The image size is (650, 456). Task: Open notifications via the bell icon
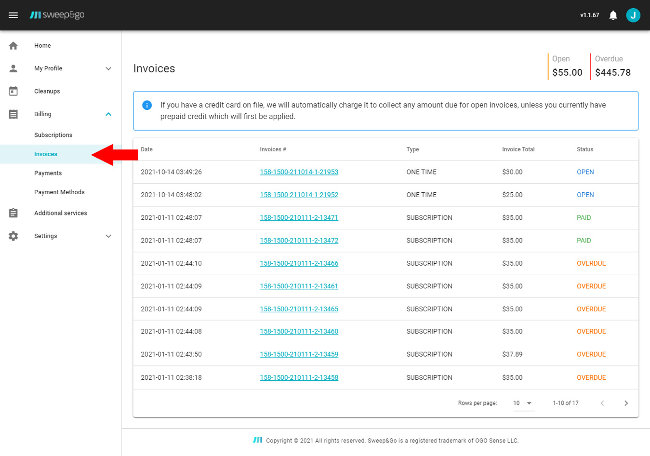[613, 15]
